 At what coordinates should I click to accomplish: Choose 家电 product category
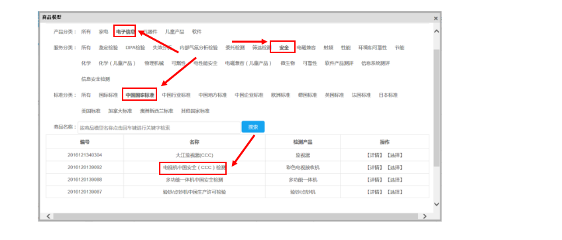point(103,32)
